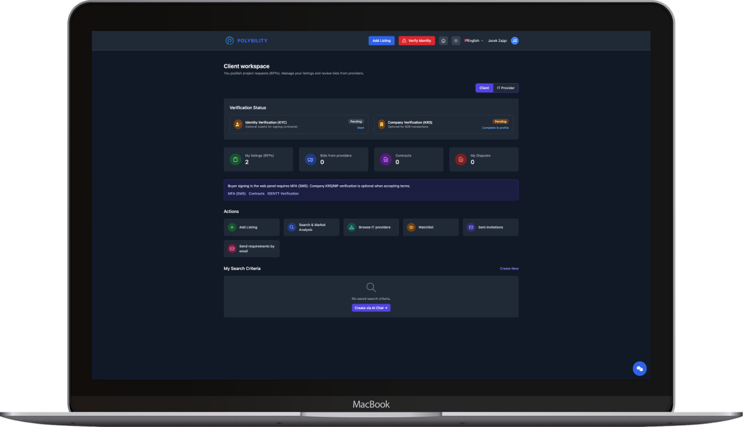743x427 pixels.
Task: Click the Polybility logo icon in the header
Action: click(229, 41)
